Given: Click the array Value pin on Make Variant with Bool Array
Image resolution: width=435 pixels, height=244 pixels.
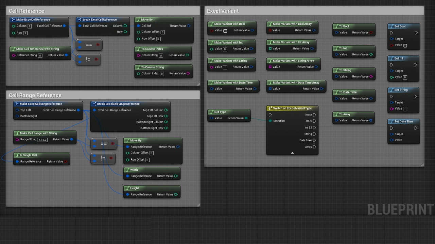Looking at the screenshot, I should click(270, 30).
